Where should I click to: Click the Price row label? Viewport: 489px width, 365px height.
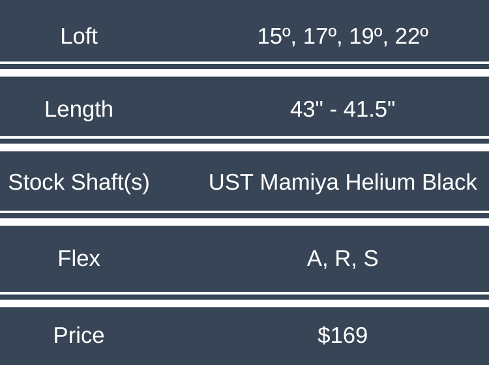click(79, 335)
